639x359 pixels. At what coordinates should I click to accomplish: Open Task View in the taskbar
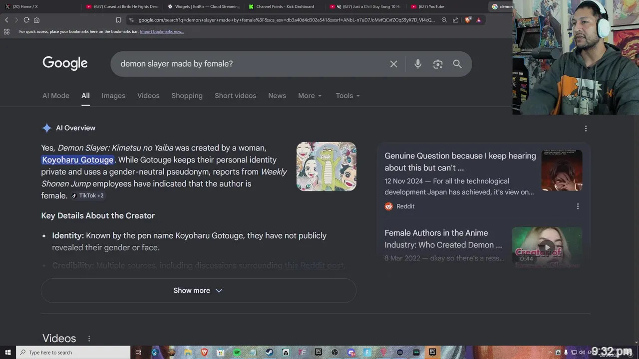(138, 353)
